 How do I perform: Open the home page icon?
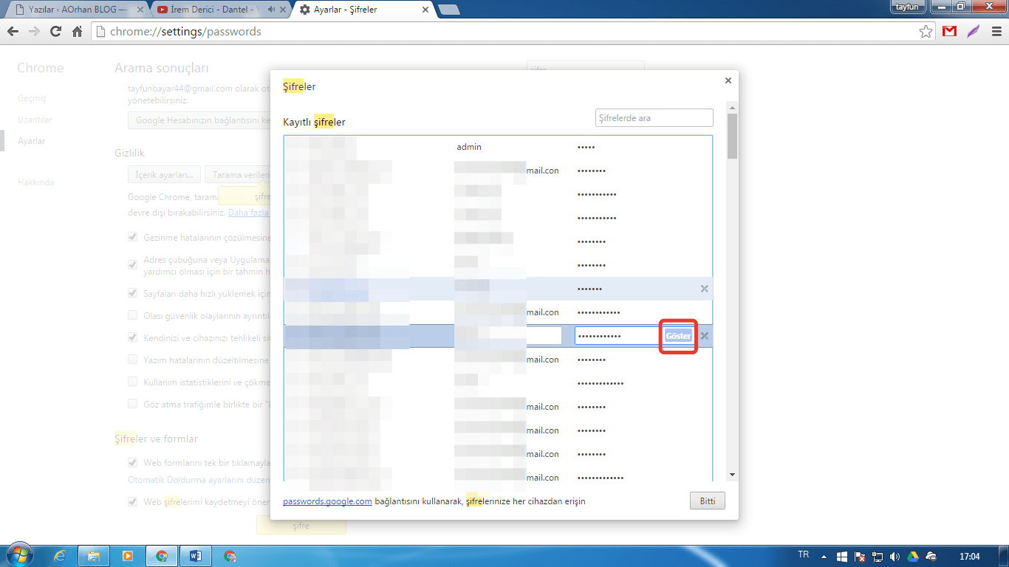pos(77,32)
